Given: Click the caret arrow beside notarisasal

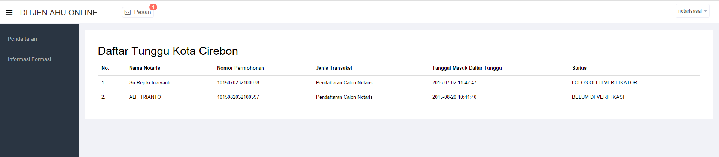Looking at the screenshot, I should click(x=706, y=11).
